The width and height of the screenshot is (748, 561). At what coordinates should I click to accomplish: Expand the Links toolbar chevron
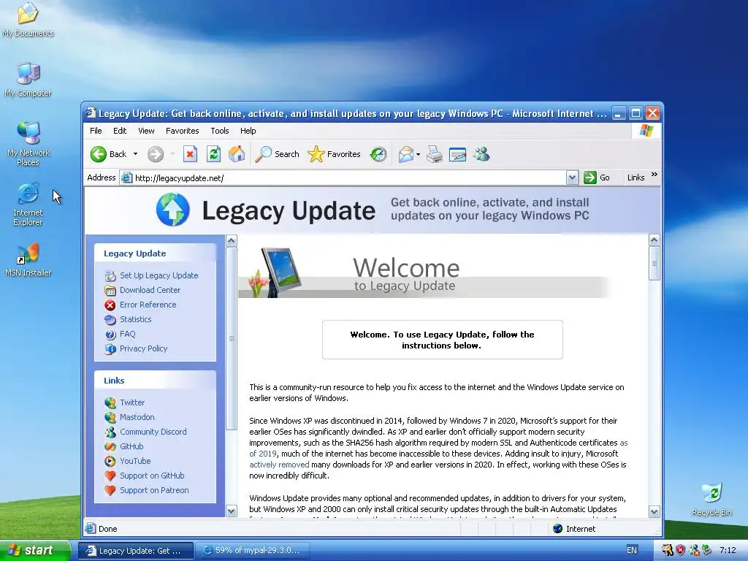coord(654,175)
